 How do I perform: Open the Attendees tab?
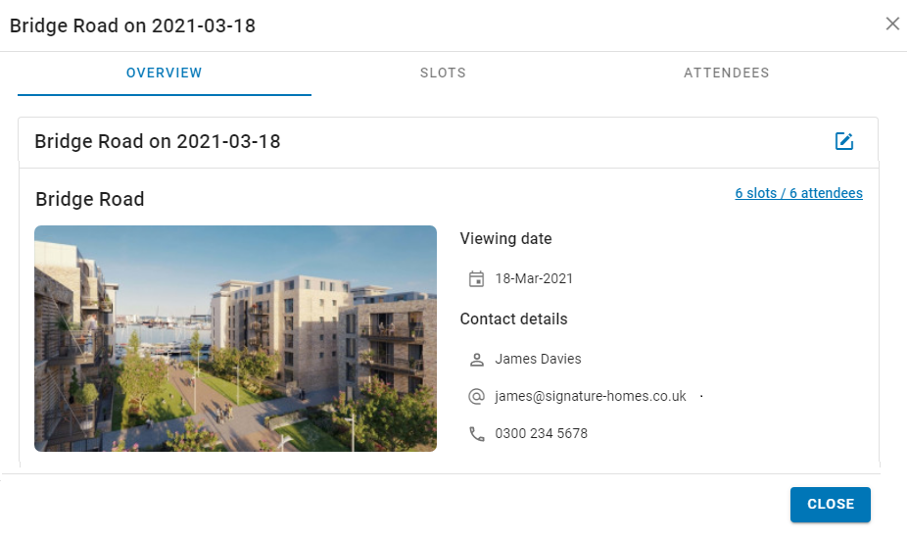pos(726,73)
